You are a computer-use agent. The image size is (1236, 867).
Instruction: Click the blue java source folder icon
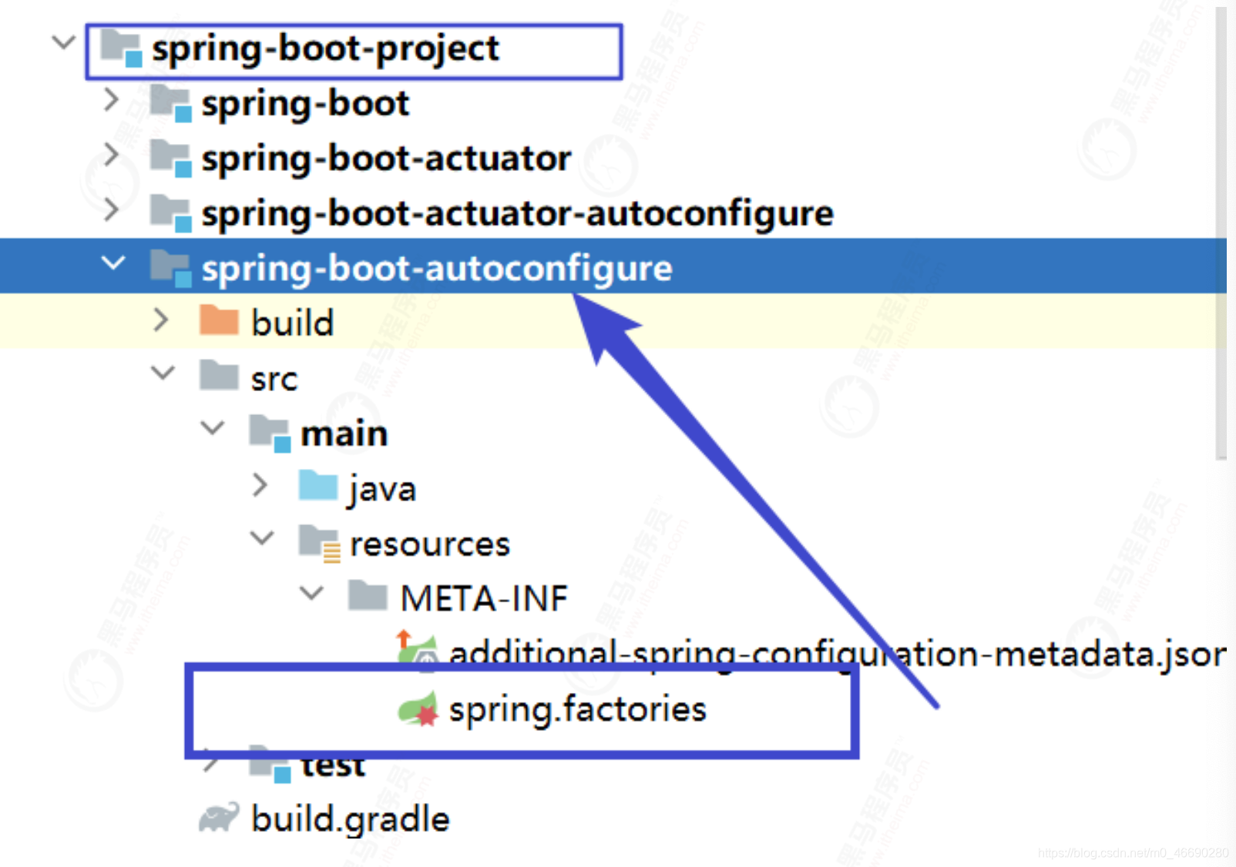click(x=317, y=486)
